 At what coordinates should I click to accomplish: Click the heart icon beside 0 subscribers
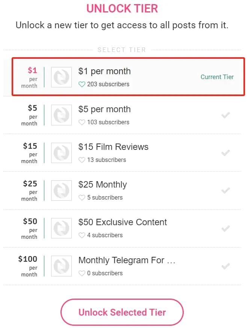coord(82,273)
